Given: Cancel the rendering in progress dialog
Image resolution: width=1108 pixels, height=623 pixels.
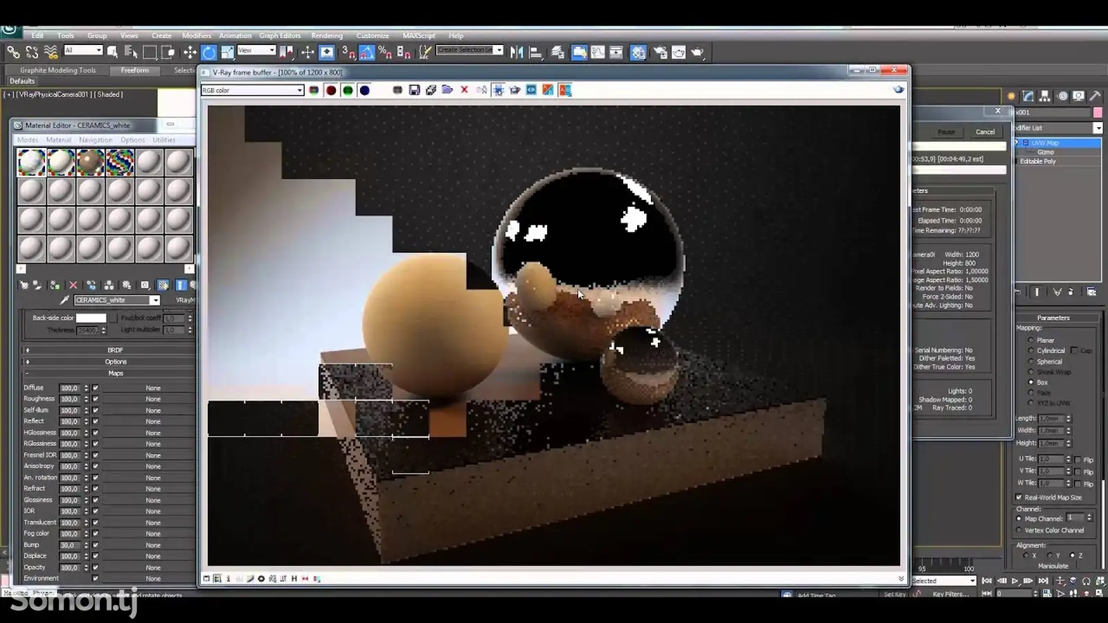Looking at the screenshot, I should click(x=985, y=132).
